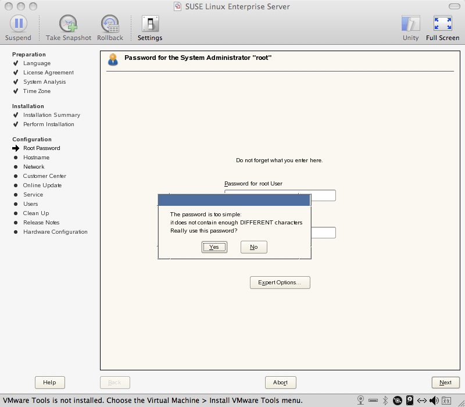Select Release Notes step

41,223
